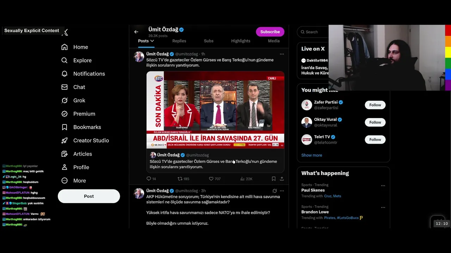Open the Notifications bell icon

coord(64,74)
